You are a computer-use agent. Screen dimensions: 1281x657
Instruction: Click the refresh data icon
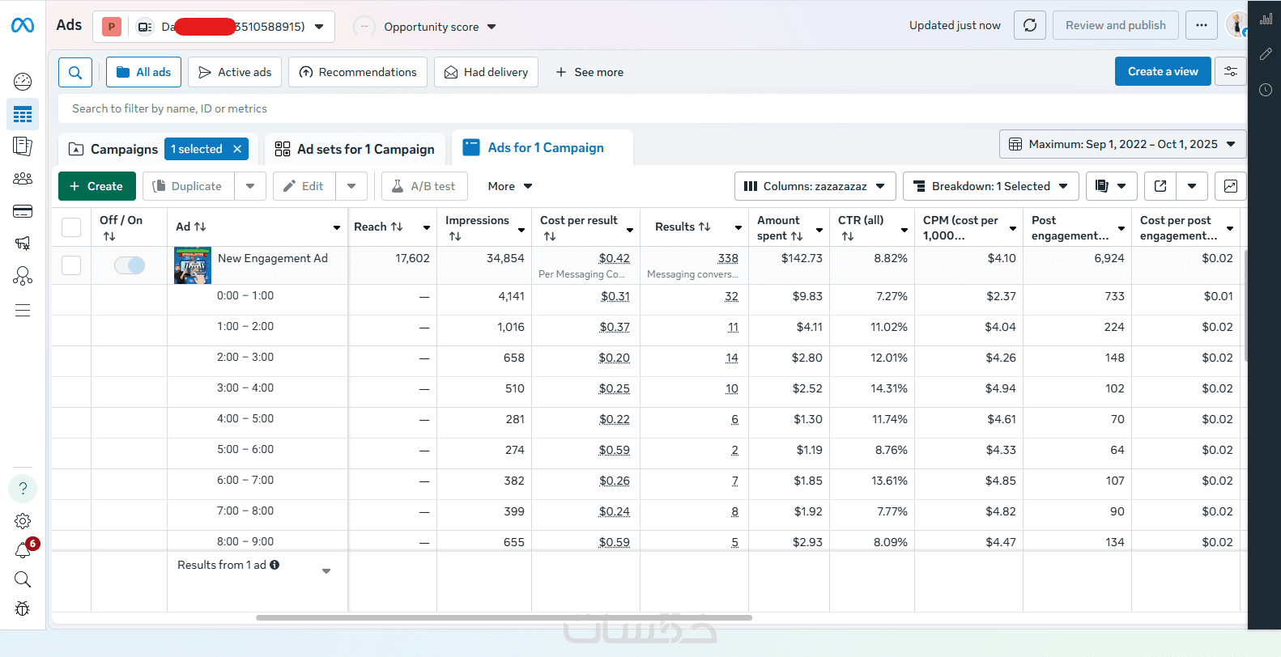coord(1030,25)
